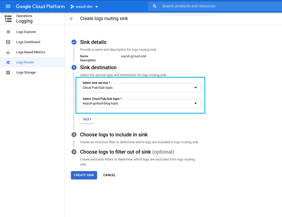Open the wazuh-dev project selector
Viewport: 282px width, 217px height.
pyautogui.click(x=84, y=7)
